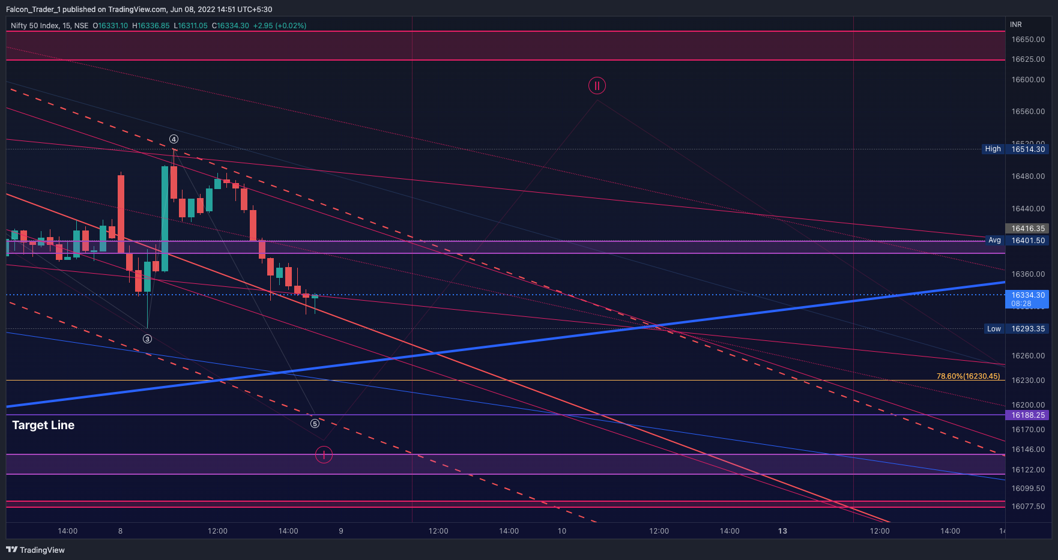Click the INR currency label
The image size is (1058, 560).
1016,25
